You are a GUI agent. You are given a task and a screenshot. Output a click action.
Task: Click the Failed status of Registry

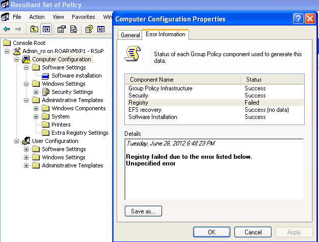click(x=252, y=103)
